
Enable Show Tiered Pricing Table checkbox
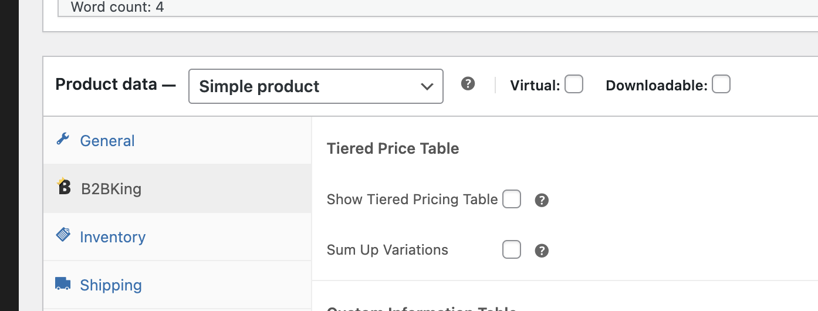[512, 200]
